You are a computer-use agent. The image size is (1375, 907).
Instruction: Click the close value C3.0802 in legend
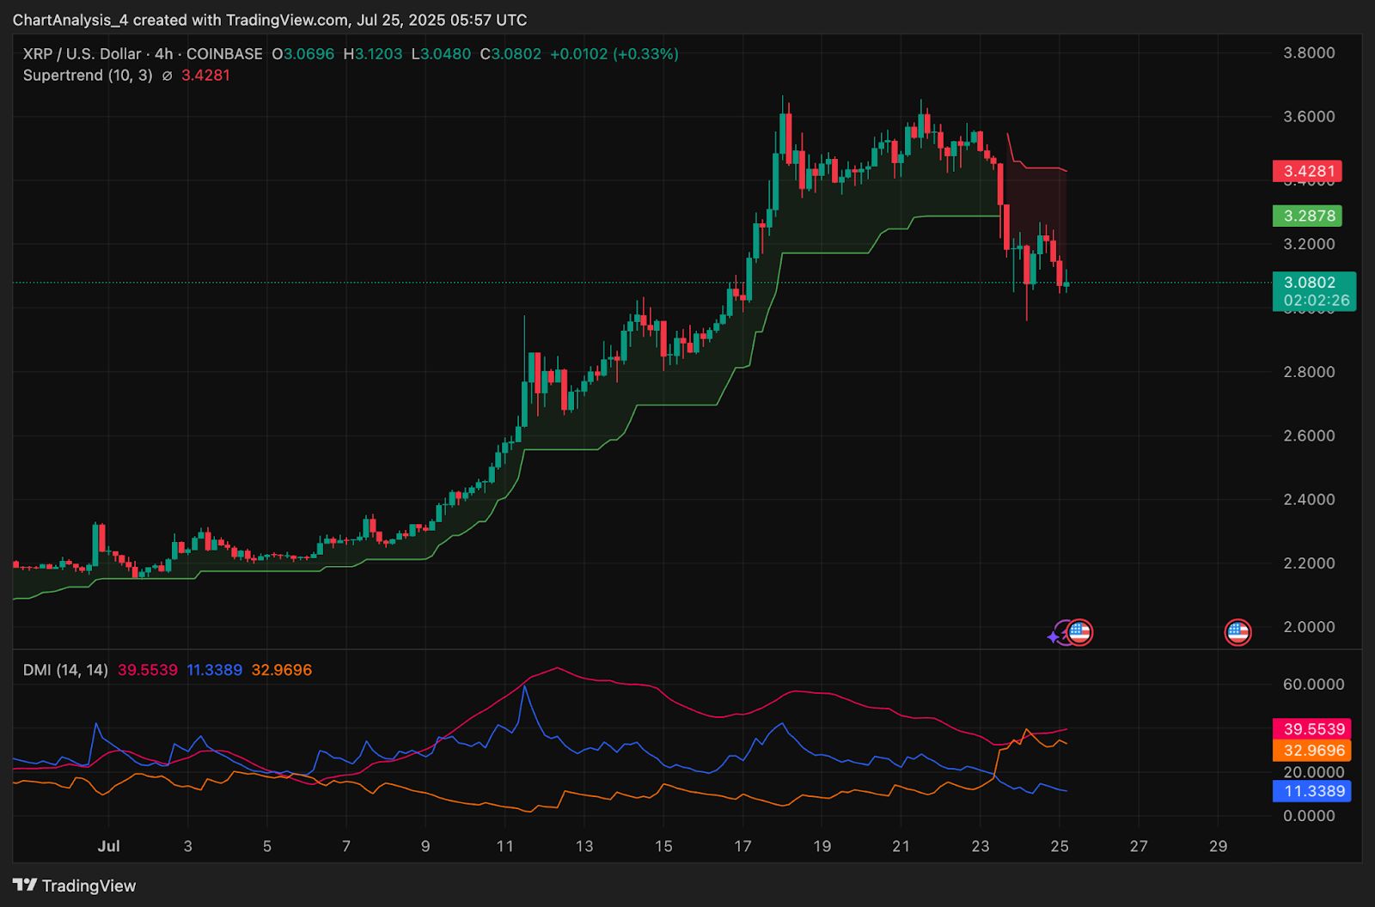[510, 54]
